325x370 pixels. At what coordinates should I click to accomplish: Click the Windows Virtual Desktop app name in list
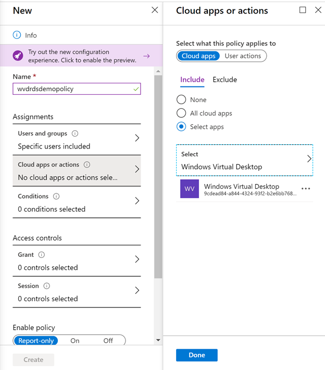point(242,187)
